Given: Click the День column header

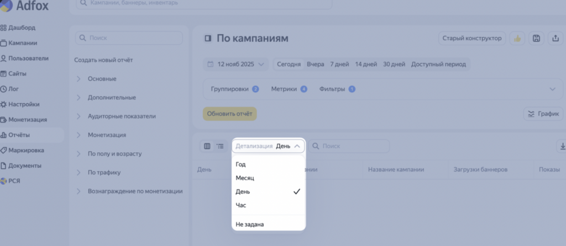Looking at the screenshot, I should [x=205, y=169].
